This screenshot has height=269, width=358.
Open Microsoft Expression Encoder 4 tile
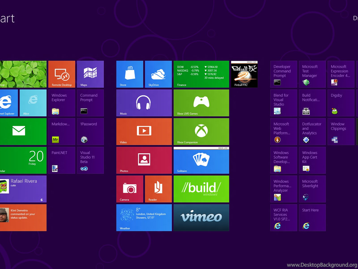[x=341, y=74]
